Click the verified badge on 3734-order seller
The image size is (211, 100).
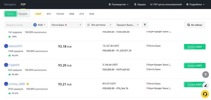(x=27, y=84)
